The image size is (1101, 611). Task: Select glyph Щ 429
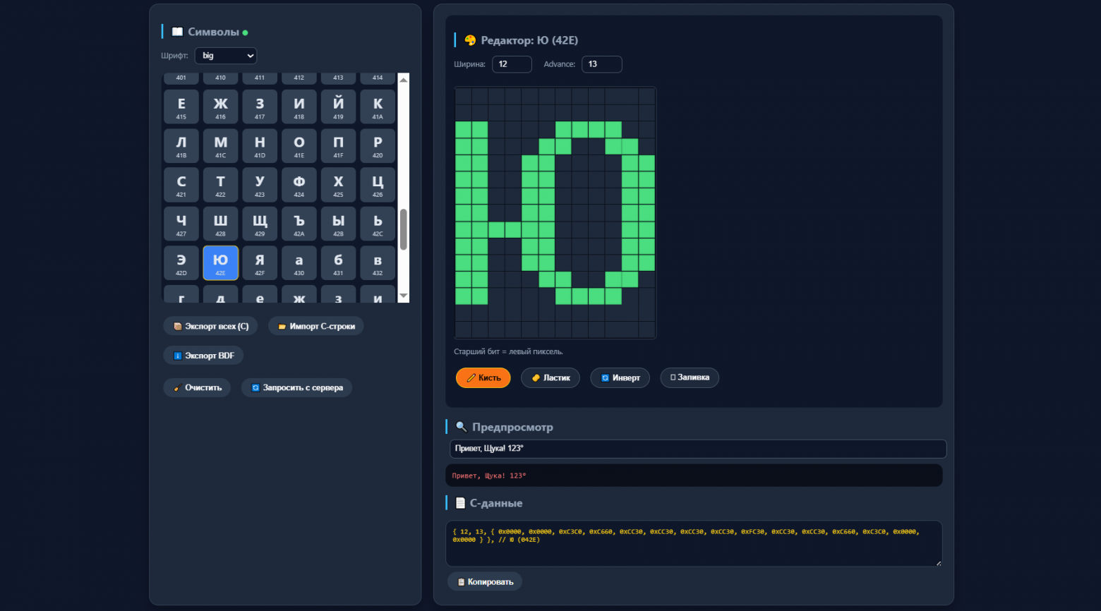pyautogui.click(x=260, y=224)
